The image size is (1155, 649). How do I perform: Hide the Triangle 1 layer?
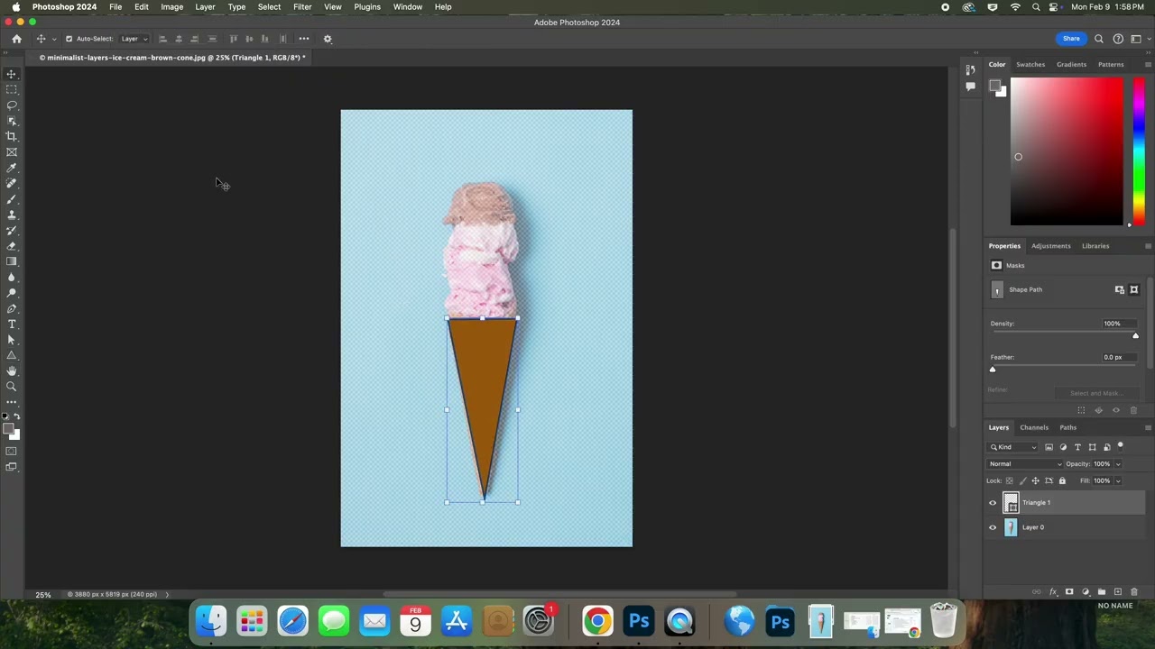(x=993, y=503)
